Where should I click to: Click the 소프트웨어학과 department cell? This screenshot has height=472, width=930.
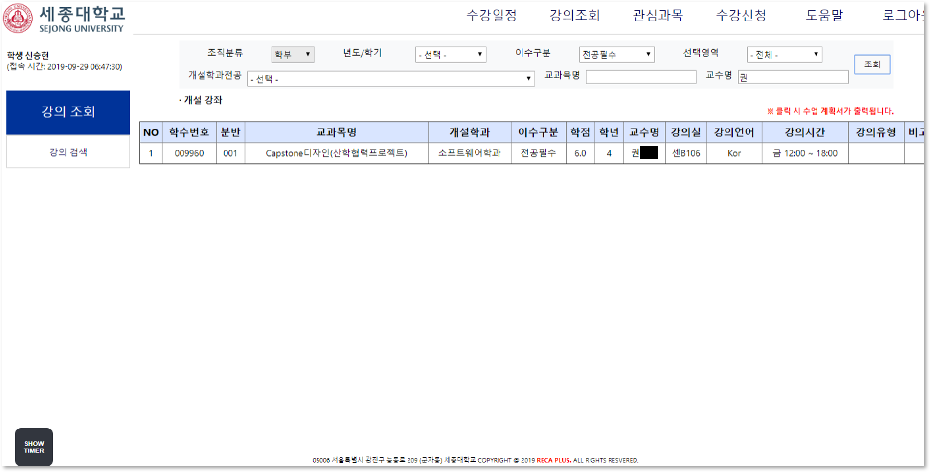[470, 153]
